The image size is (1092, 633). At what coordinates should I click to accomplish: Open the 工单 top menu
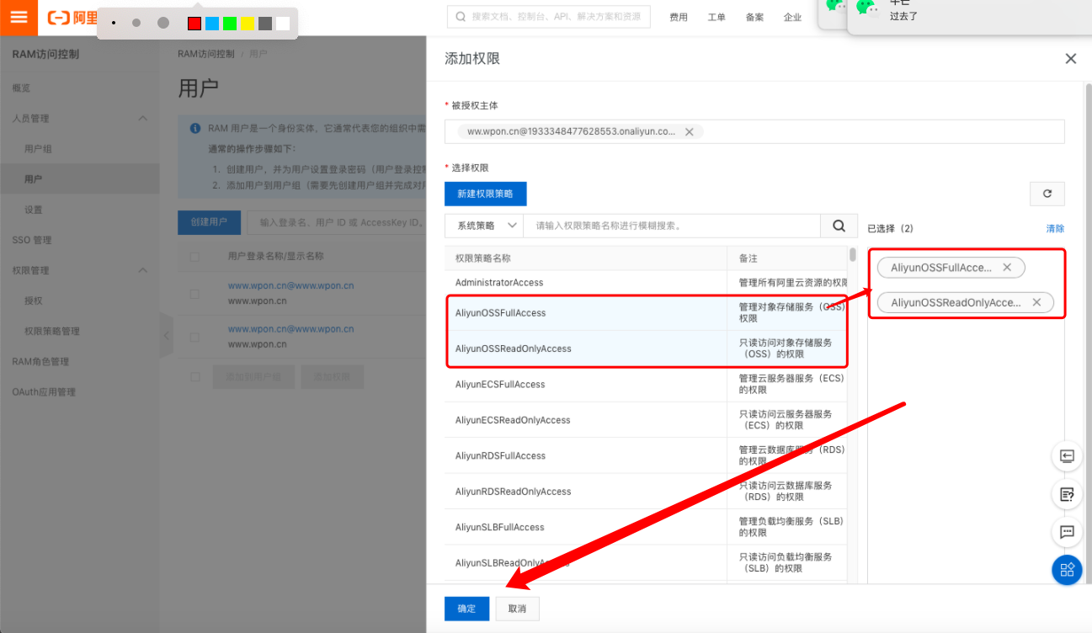(x=716, y=17)
